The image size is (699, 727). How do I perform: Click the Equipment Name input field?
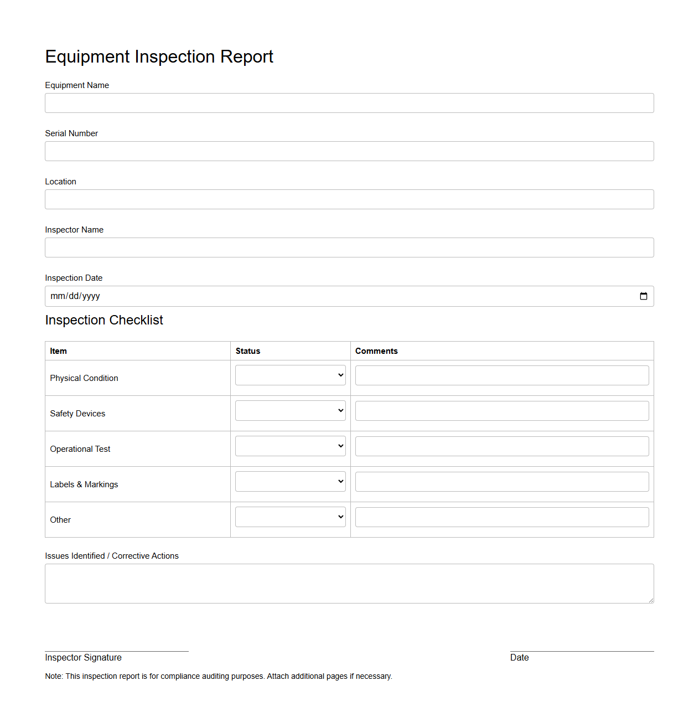tap(349, 103)
